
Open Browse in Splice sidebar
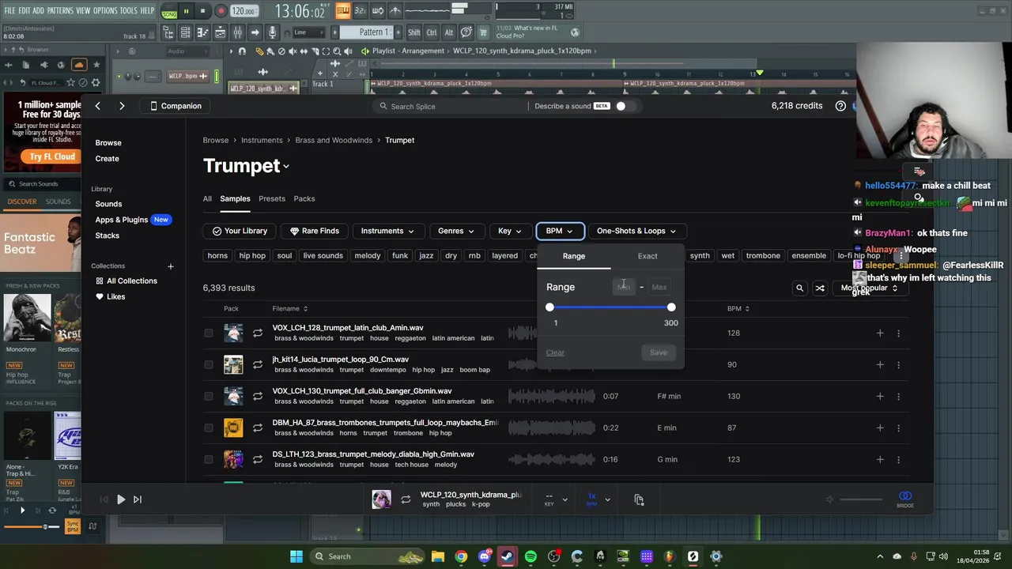coord(108,143)
